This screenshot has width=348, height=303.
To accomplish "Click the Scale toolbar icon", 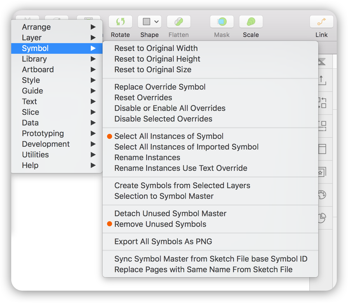I will coord(251,22).
